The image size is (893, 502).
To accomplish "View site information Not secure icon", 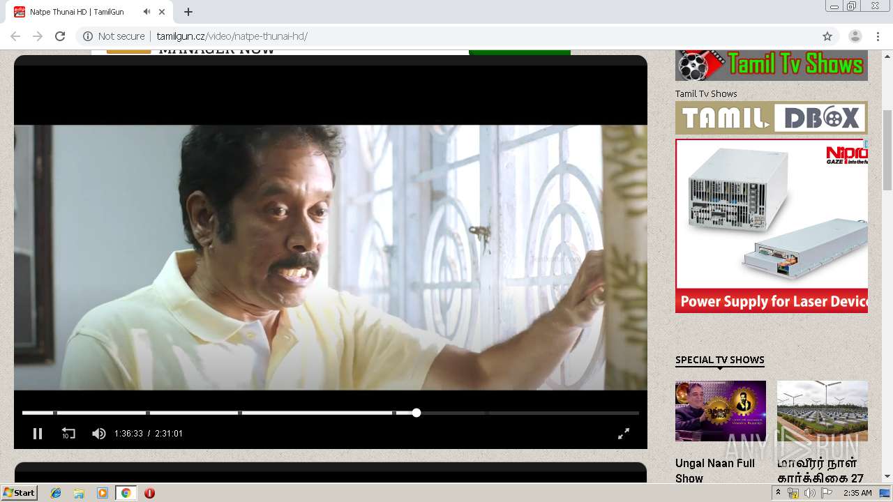I will 88,36.
